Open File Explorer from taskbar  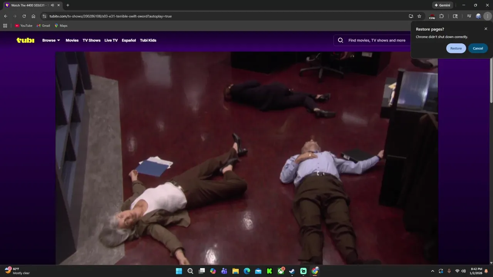click(235, 271)
